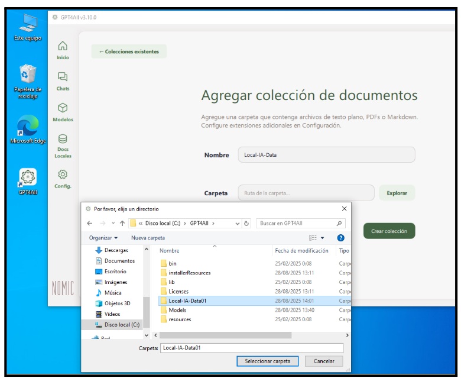Screen dimensions: 461x378
Task: Expand the Organizar dropdown menu
Action: tap(103, 238)
